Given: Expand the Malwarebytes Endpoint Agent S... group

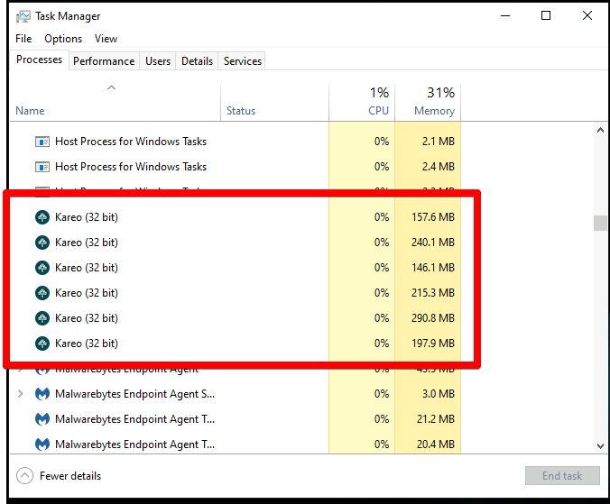Looking at the screenshot, I should (x=21, y=394).
